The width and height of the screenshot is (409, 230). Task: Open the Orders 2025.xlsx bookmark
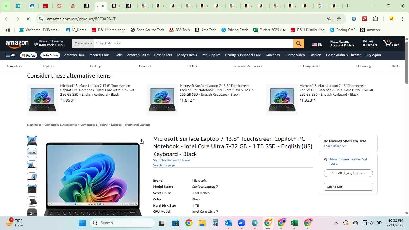(x=269, y=30)
